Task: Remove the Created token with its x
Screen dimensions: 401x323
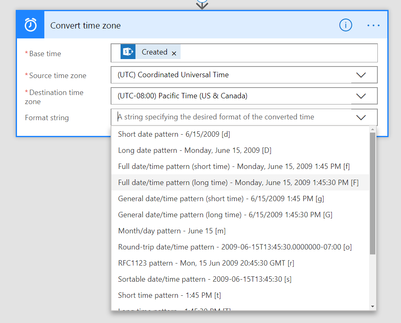Action: click(x=174, y=53)
